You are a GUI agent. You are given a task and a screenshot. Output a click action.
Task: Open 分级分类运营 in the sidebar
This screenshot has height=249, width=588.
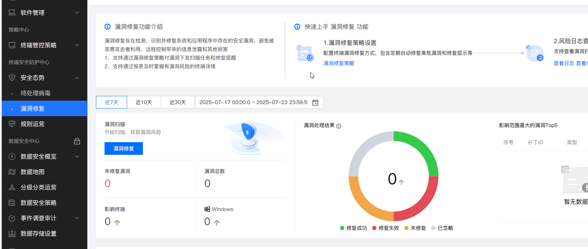pyautogui.click(x=45, y=187)
